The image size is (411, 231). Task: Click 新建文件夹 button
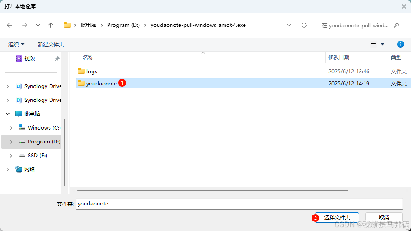coord(50,45)
